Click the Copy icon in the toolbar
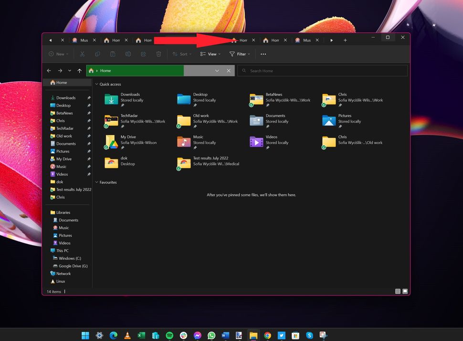The height and width of the screenshot is (341, 463). click(97, 54)
